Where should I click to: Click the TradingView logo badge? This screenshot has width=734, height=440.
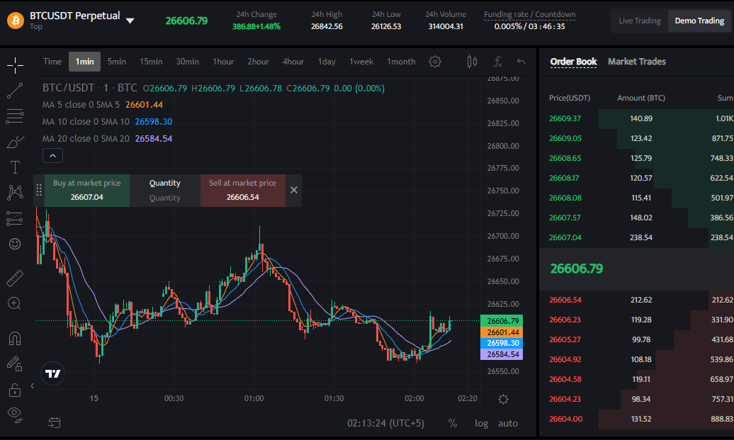(53, 373)
